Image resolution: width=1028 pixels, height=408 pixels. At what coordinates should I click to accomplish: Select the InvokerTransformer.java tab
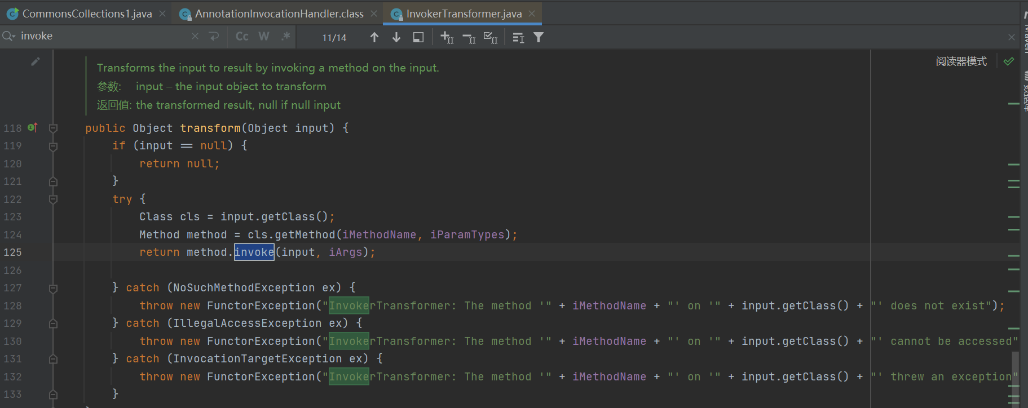pos(464,14)
